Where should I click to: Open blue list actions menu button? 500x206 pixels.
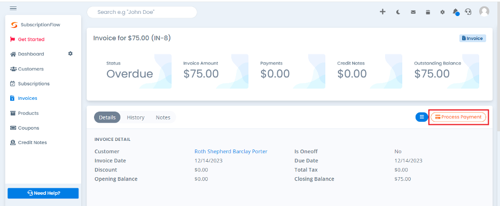pos(421,117)
